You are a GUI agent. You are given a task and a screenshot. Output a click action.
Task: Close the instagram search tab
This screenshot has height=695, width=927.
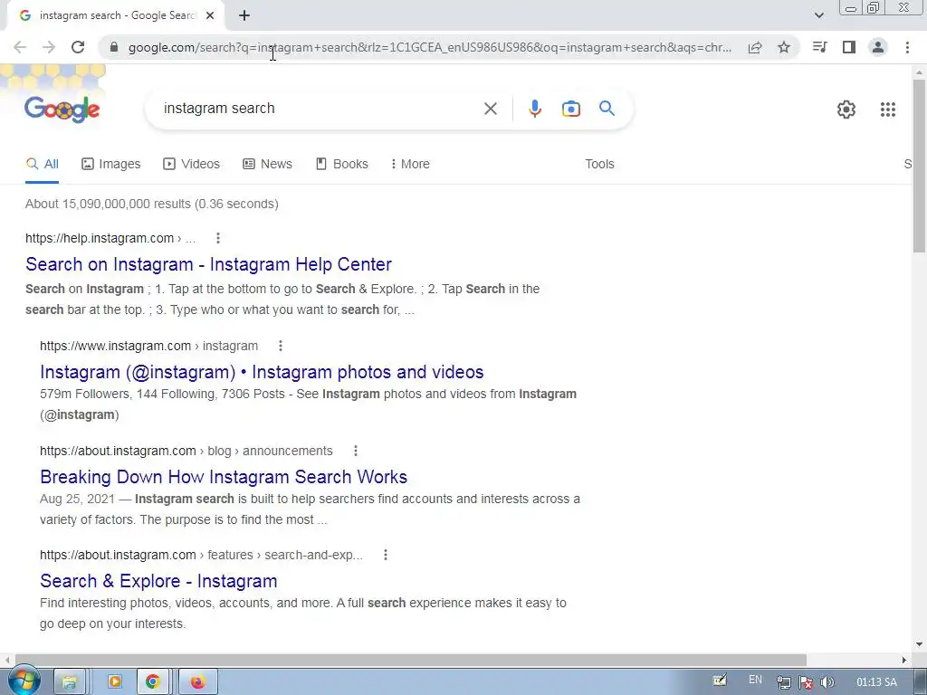tap(210, 16)
